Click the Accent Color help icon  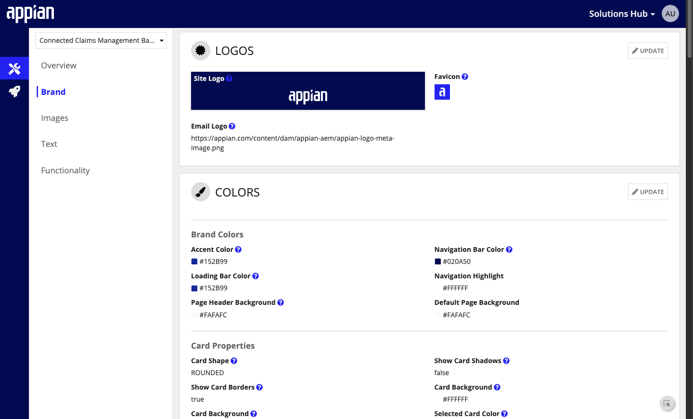[x=238, y=249]
